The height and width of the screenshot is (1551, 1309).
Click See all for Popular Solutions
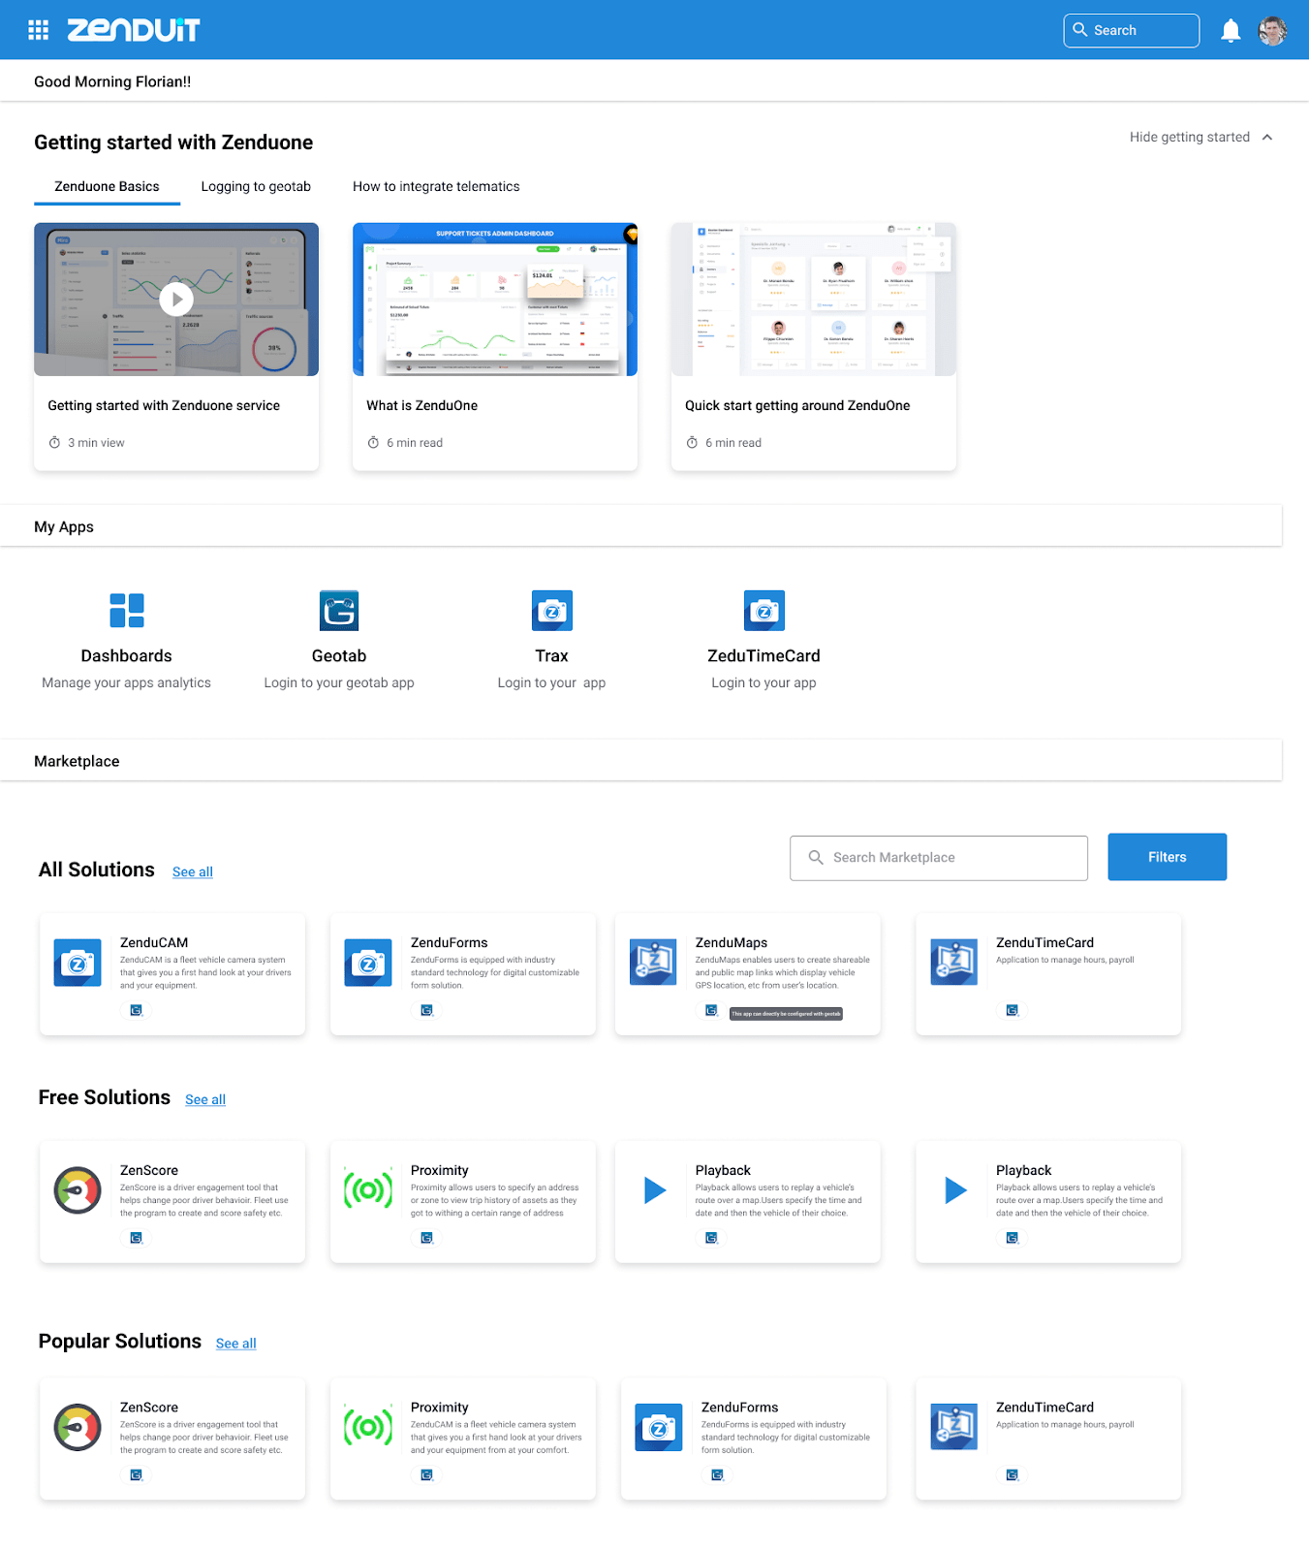[236, 1344]
